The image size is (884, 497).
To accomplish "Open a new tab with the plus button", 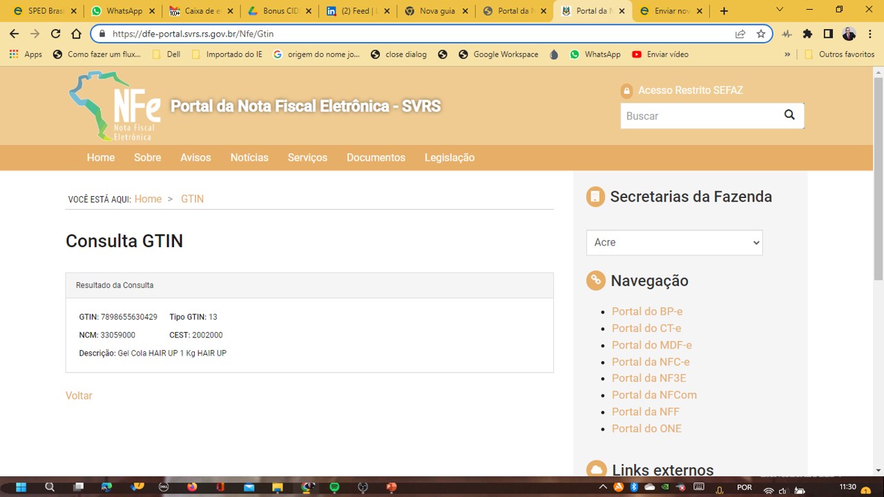I will tap(724, 11).
